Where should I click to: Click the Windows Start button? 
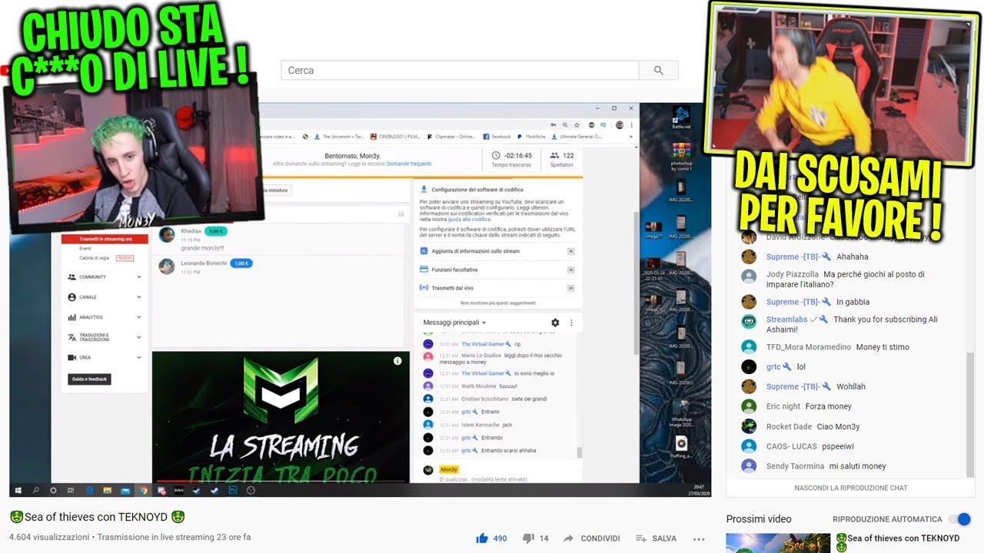point(17,489)
